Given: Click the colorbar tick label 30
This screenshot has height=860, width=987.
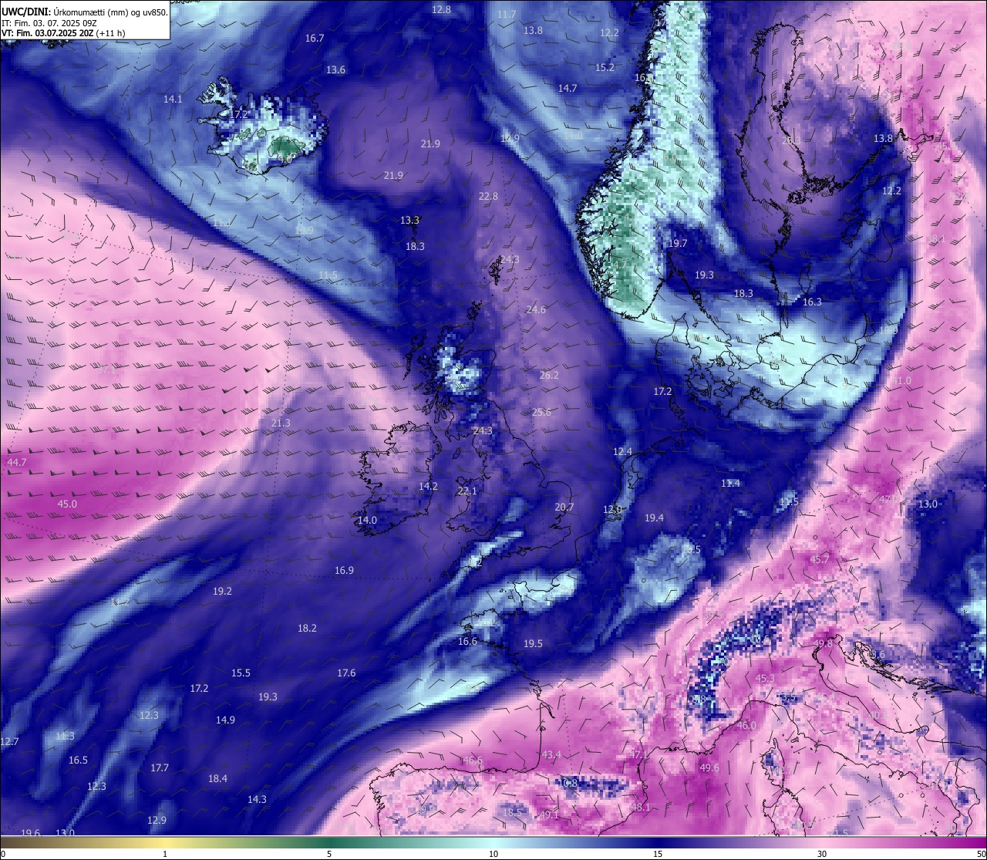Looking at the screenshot, I should 822,854.
